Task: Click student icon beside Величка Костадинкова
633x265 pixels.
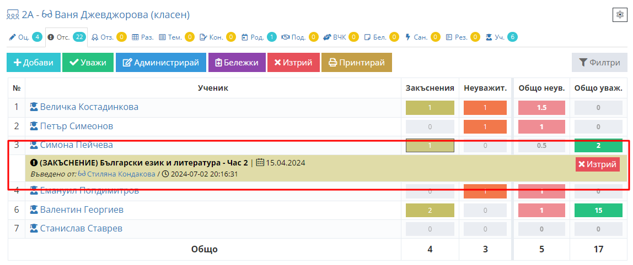Action: pyautogui.click(x=34, y=107)
